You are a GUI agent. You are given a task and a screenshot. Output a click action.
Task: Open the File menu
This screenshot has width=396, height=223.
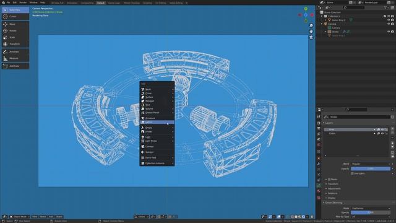pyautogui.click(x=8, y=2)
